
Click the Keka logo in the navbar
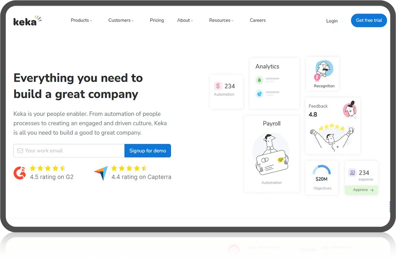(27, 21)
